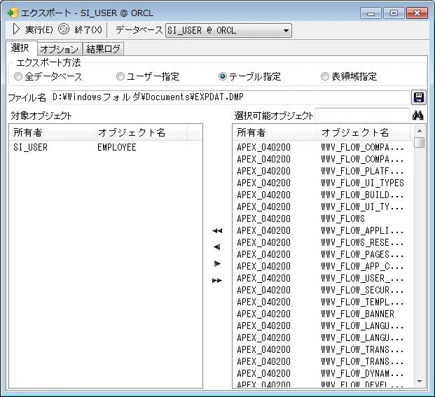Select the WWV_FLOWS_RESE... row
Viewport: 435px width, 397px height.
323,242
